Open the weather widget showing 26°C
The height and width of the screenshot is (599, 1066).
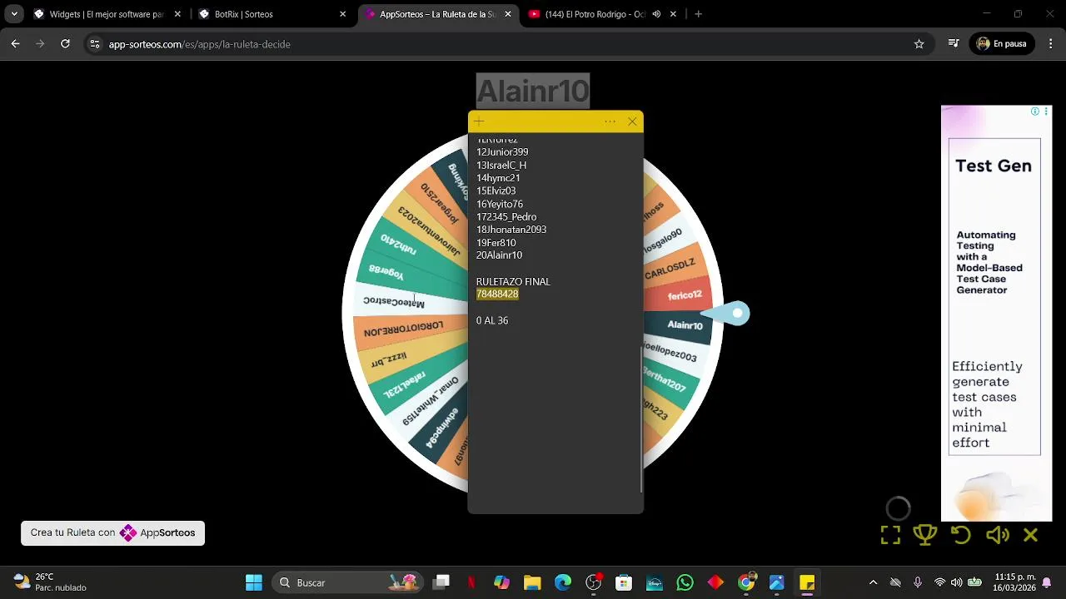[x=51, y=582]
